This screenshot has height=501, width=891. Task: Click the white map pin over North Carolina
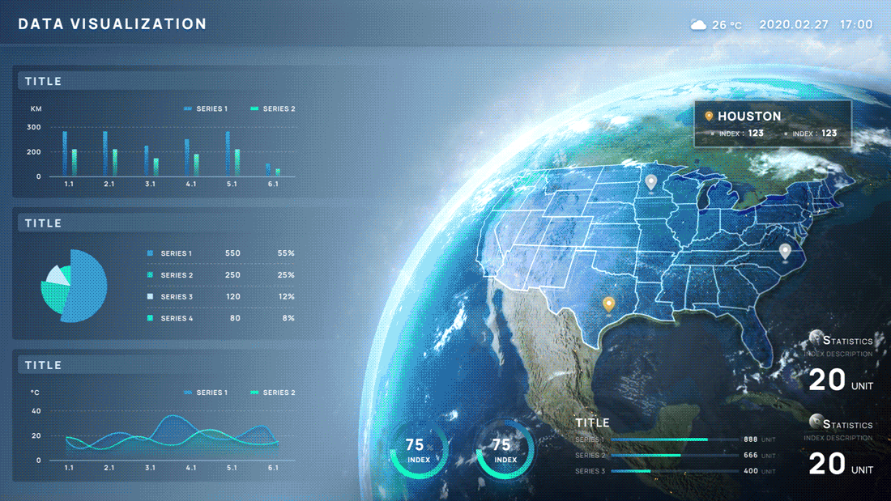(785, 251)
